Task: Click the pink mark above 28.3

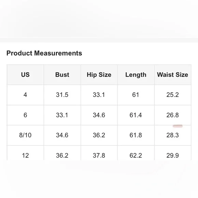Action: [178, 126]
